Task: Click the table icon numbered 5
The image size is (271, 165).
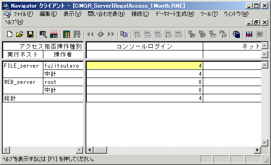Action: pyautogui.click(x=179, y=34)
